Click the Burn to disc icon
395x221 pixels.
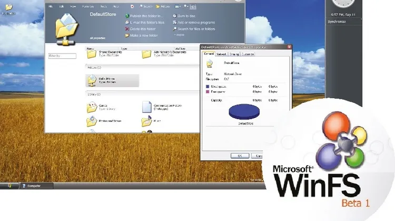click(x=174, y=16)
